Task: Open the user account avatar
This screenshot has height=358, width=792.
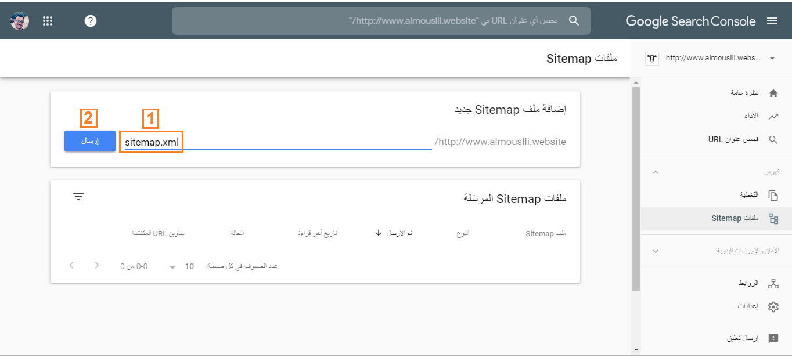Action: click(x=20, y=21)
